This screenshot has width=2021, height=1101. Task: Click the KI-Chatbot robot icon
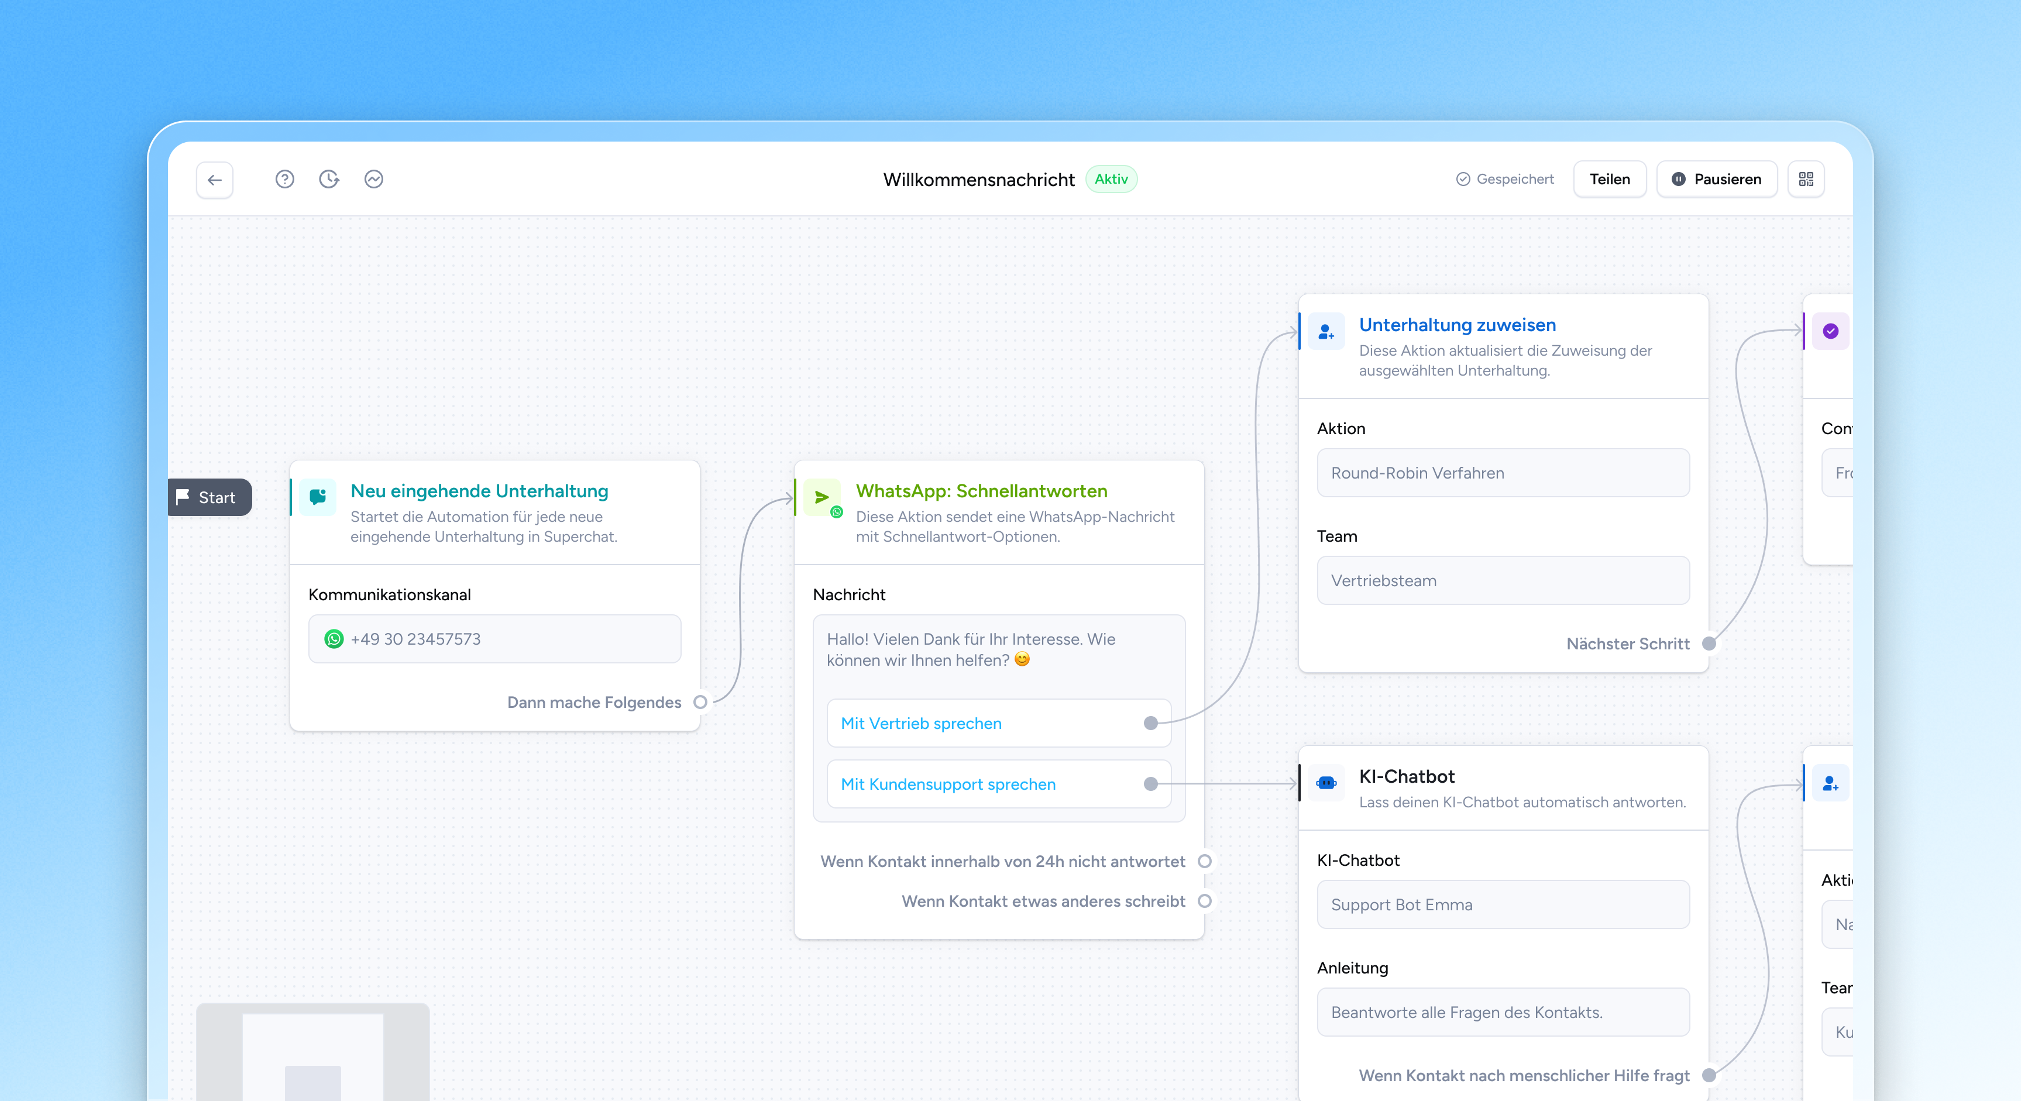(1326, 783)
